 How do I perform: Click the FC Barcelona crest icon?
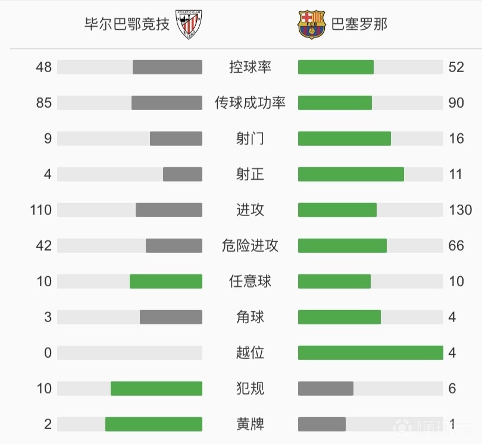[x=311, y=24]
